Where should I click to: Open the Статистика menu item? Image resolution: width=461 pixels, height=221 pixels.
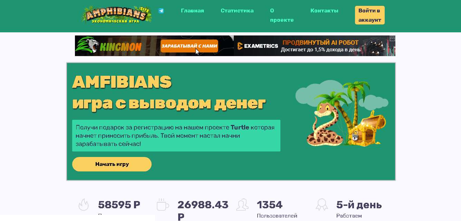[x=237, y=11]
